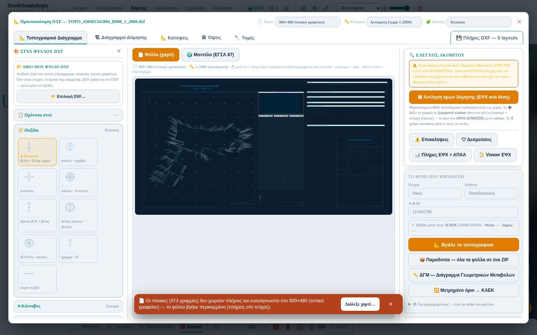Open the Esri Hybrid basemap dropdown
Screen dimensions: 537x335
click(359, 8)
